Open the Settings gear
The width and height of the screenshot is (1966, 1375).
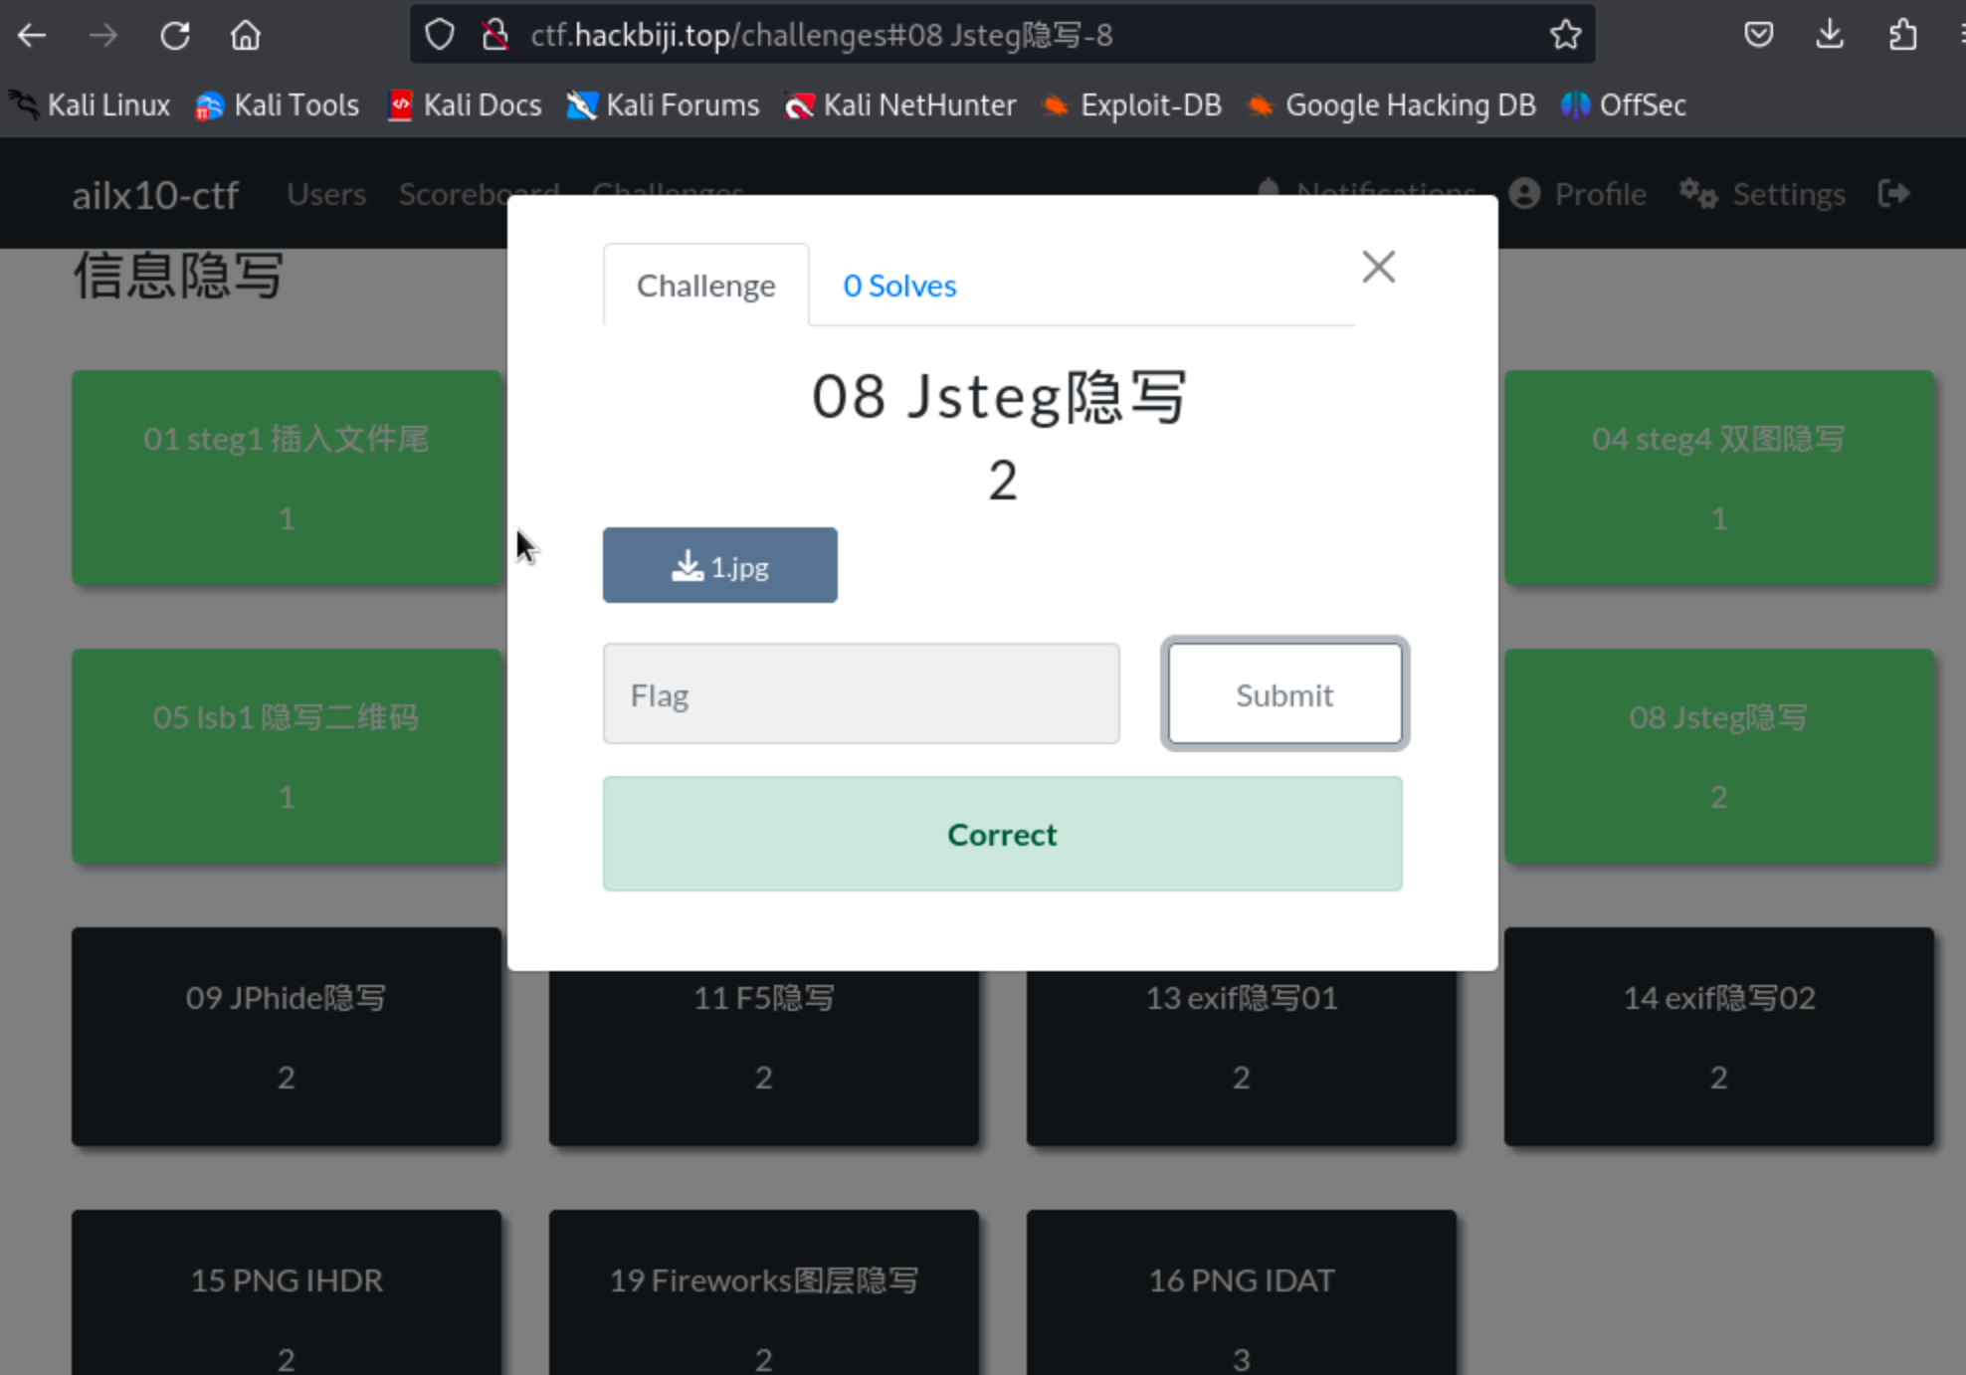coord(1698,194)
